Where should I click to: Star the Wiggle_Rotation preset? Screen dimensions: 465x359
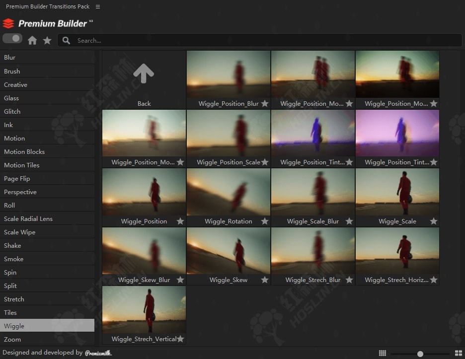tap(265, 221)
